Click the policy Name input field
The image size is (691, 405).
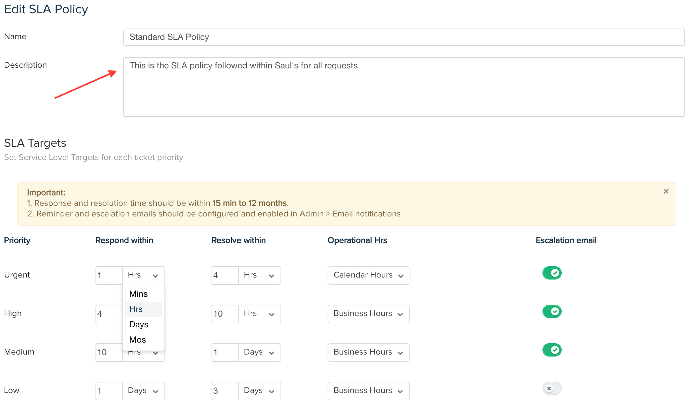click(x=404, y=37)
